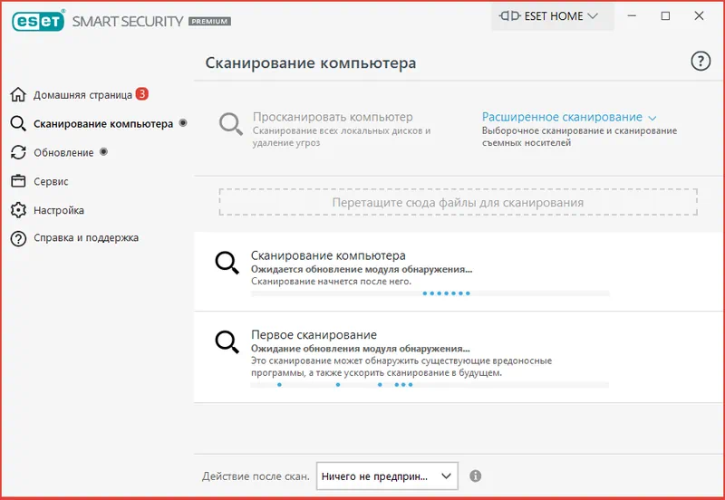Click the magnifier icon in the sidebar

tap(18, 123)
